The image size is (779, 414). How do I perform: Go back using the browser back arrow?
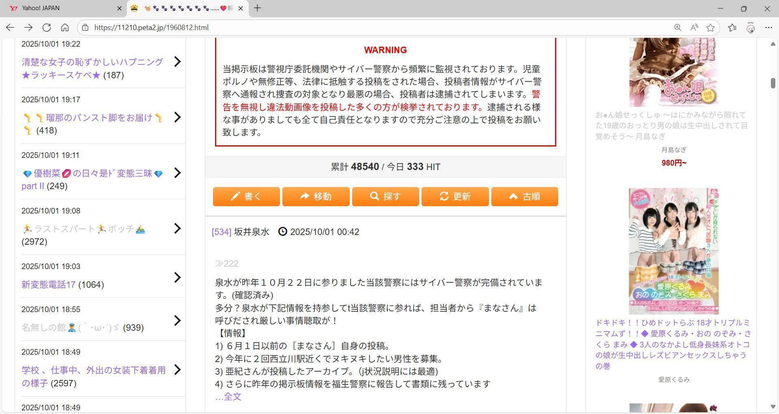point(10,28)
